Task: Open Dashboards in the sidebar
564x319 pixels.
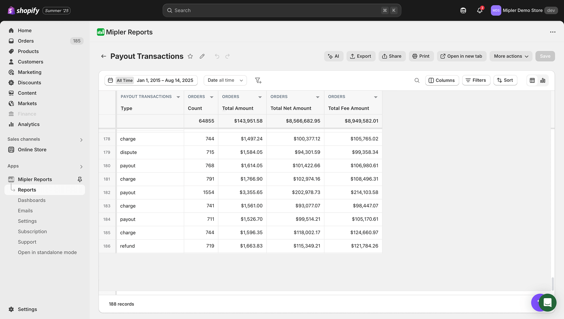Action: click(x=32, y=200)
